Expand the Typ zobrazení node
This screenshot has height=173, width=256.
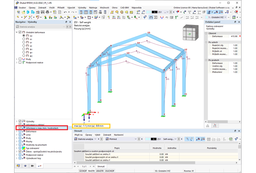click(17, 148)
